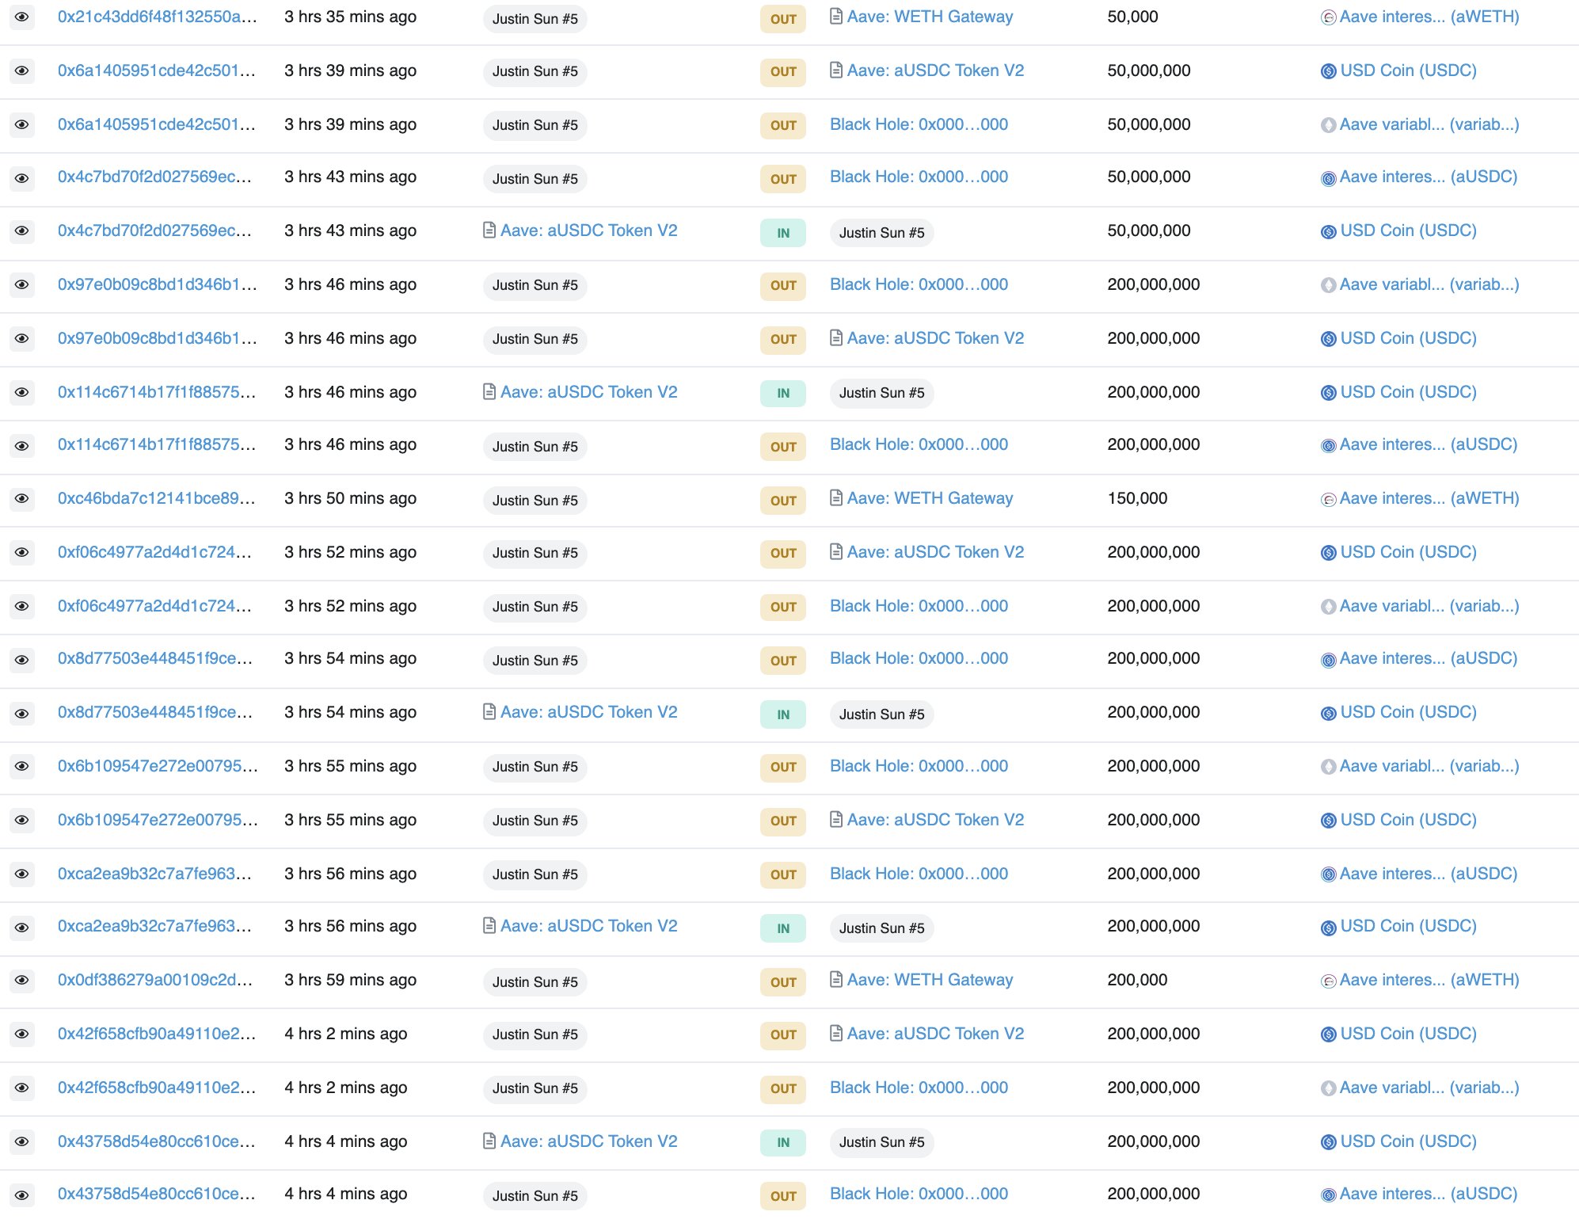Click variable debt token icon in the 3 hrs 52 mins row
Viewport: 1579px width, 1223px height.
click(1328, 607)
